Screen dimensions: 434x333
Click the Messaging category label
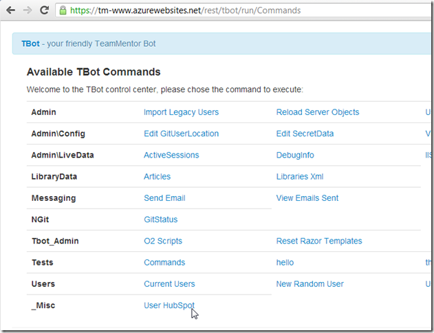coord(54,198)
